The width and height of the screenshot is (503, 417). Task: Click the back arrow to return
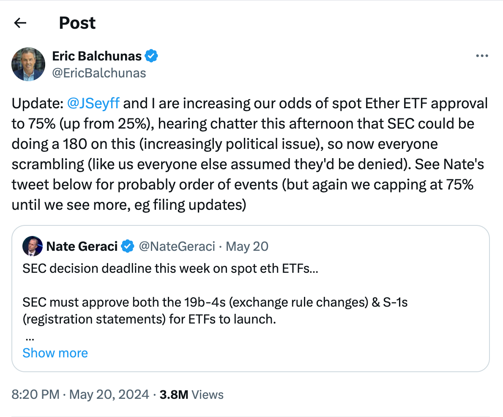coord(20,23)
